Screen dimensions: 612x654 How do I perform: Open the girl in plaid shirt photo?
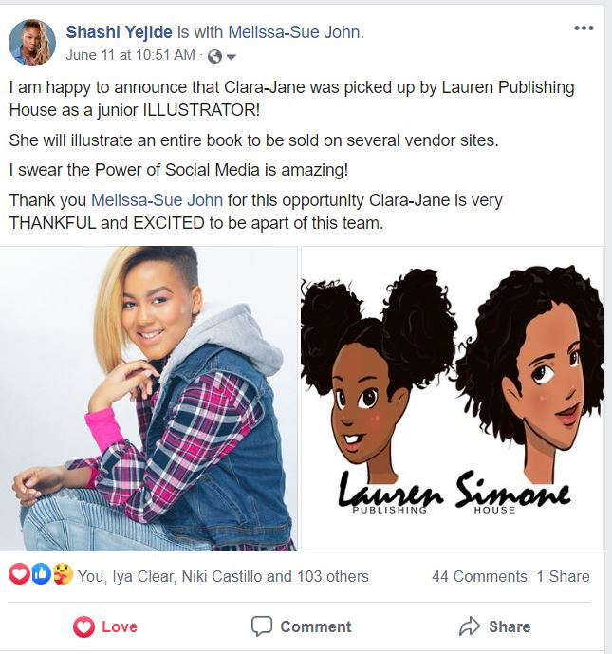pos(148,399)
